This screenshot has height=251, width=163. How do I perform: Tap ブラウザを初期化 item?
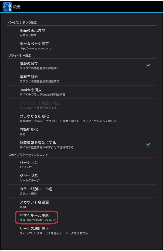81,118
